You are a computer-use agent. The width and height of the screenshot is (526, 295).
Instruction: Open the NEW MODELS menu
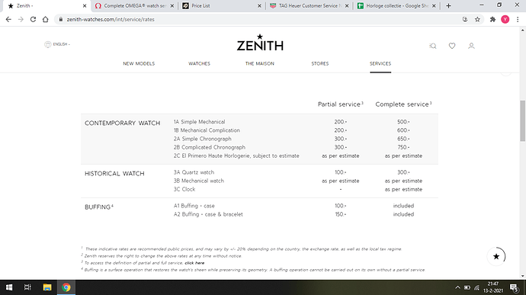click(x=139, y=63)
